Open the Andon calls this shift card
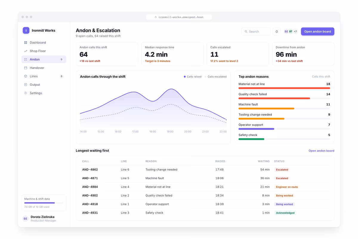358x239 pixels. click(107, 54)
